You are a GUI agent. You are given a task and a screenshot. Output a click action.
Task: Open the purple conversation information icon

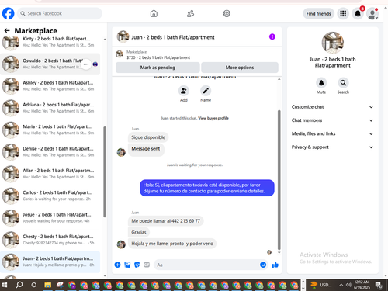coord(272,36)
